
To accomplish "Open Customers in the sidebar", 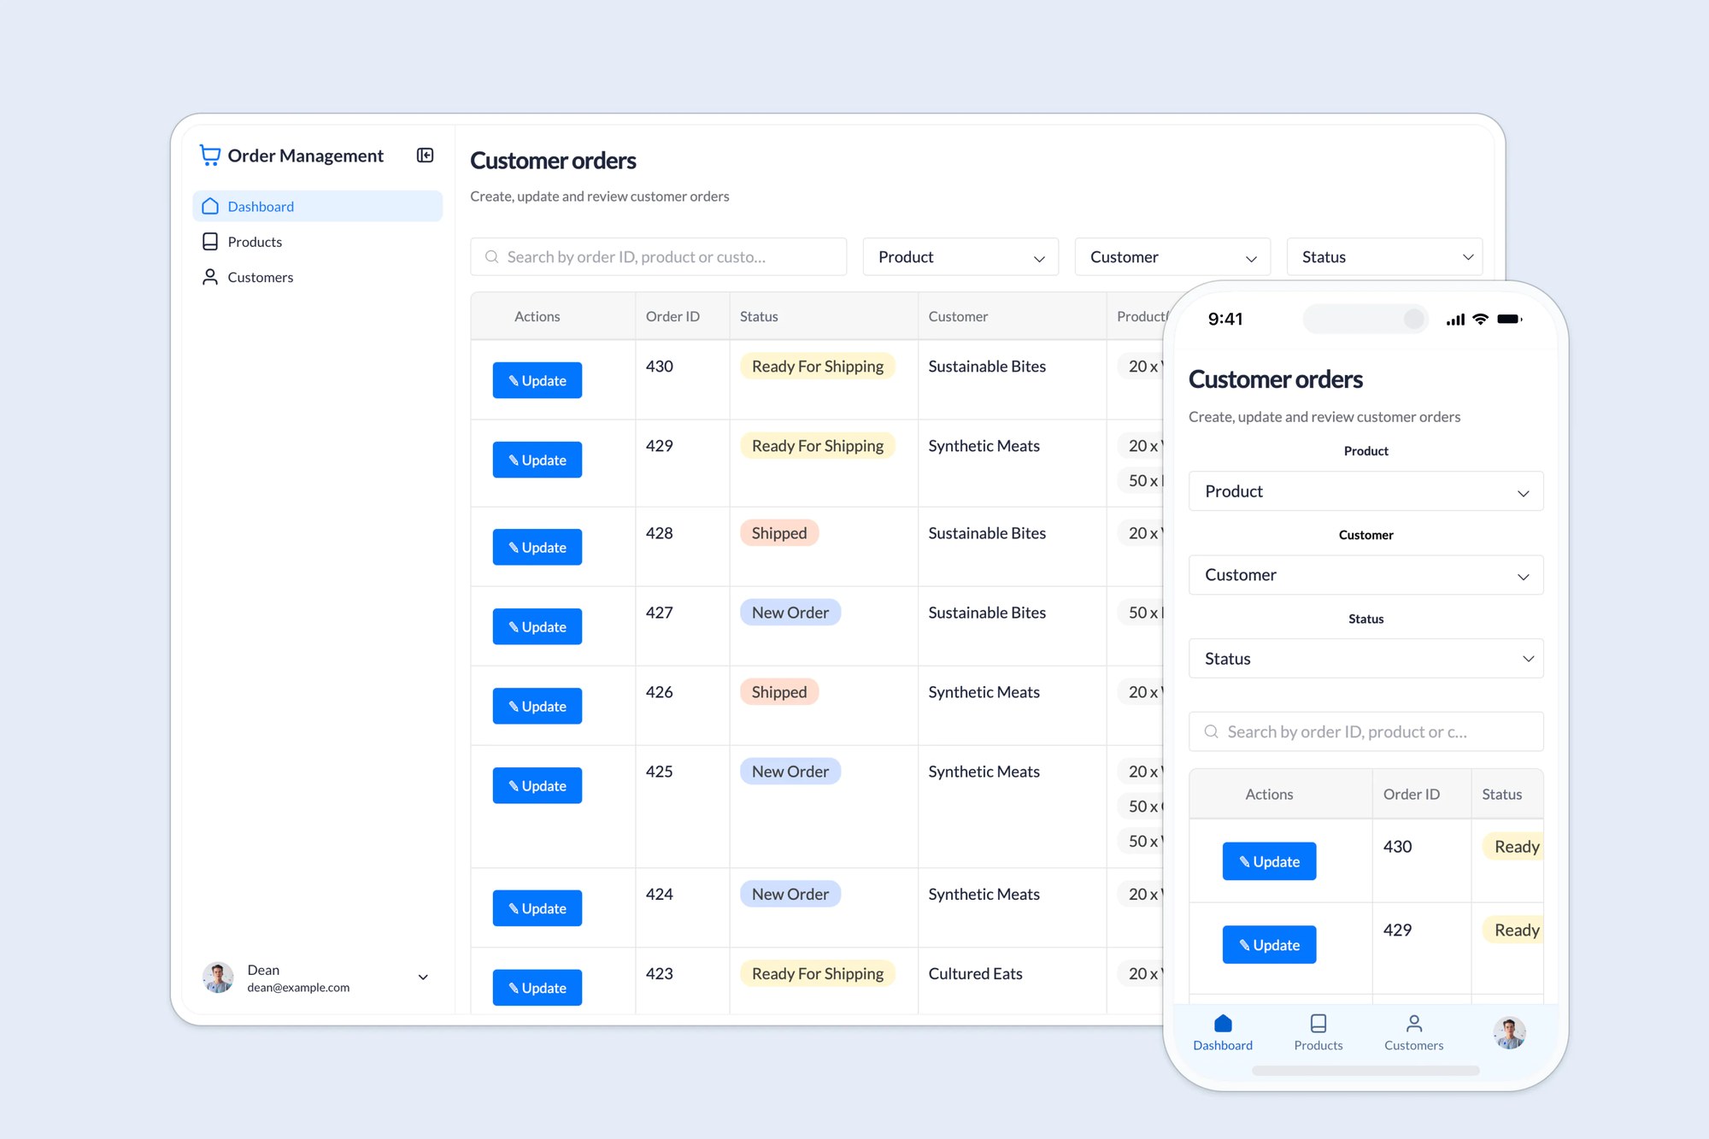I will click(318, 277).
